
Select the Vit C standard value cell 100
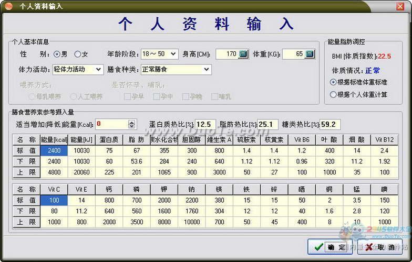[54, 200]
